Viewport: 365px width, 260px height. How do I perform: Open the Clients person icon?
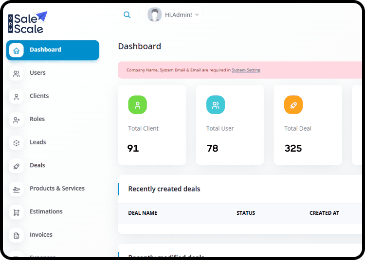coord(17,97)
